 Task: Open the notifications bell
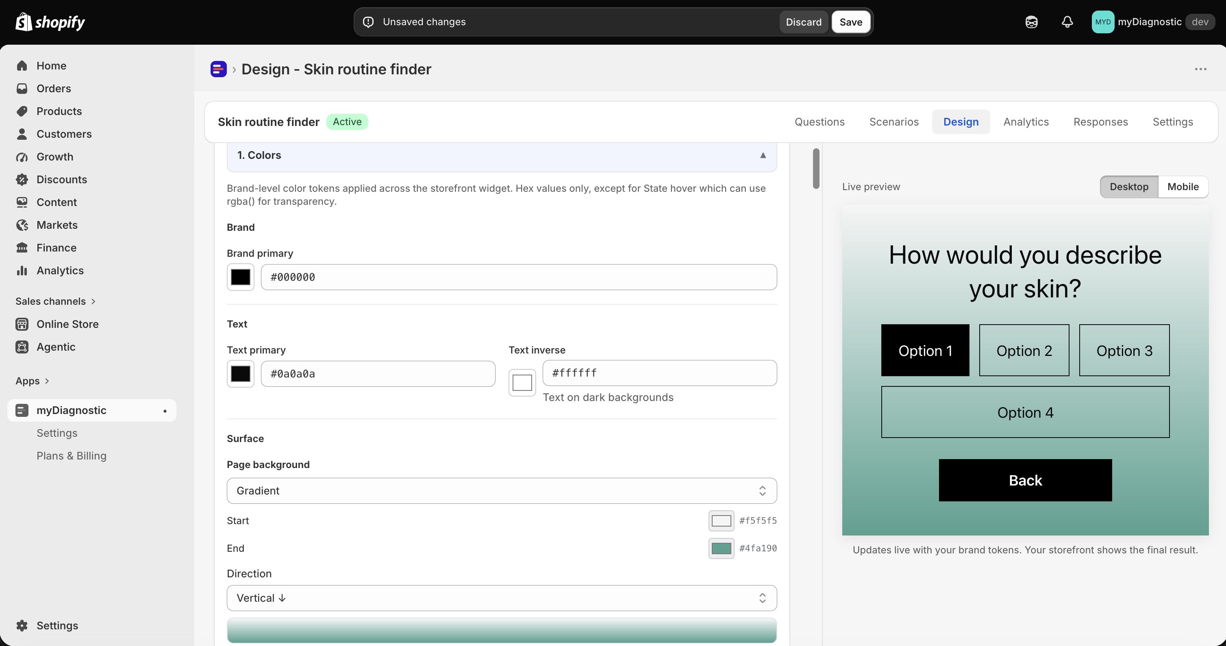[1067, 22]
